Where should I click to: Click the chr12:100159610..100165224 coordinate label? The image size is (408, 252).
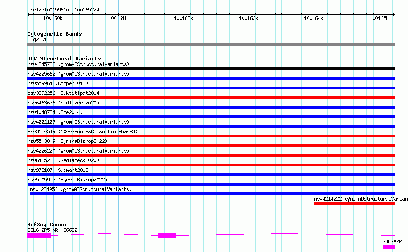(63, 10)
